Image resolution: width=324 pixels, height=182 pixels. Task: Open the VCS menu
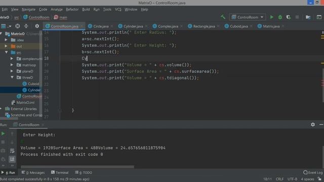118,10
